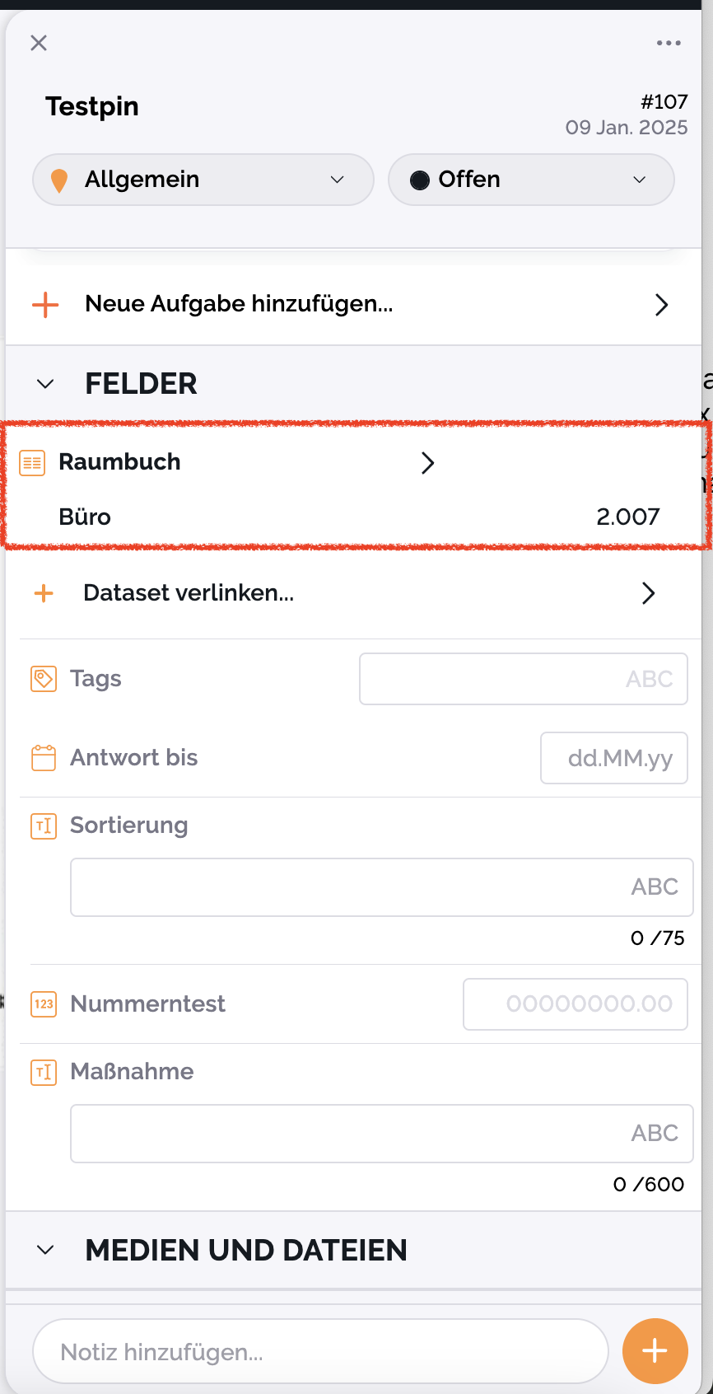Open the Raumbuch entry chevron
Image resolution: width=713 pixels, height=1394 pixels.
point(427,463)
